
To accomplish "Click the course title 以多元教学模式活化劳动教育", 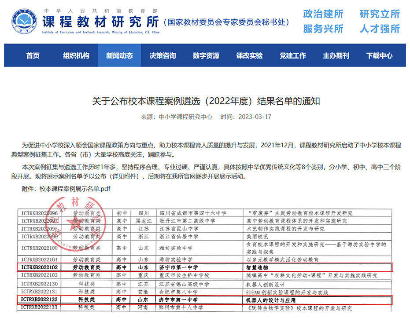I will click(282, 260).
